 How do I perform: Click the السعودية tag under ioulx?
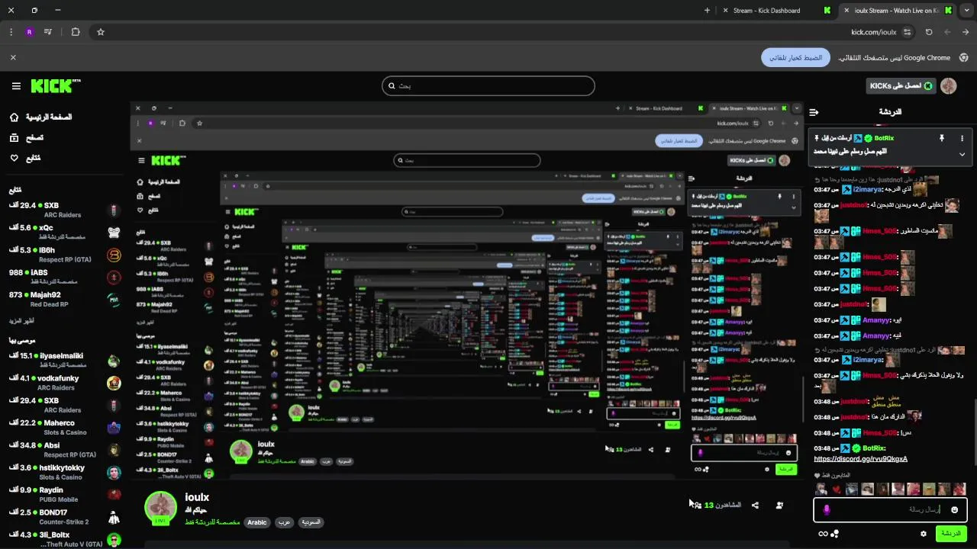[x=310, y=522]
